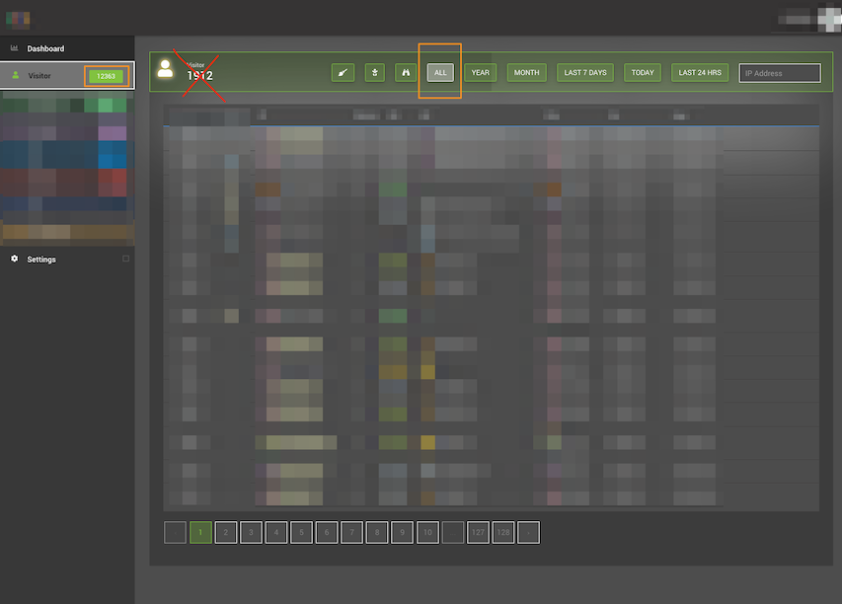Select the ALL time filter

440,72
